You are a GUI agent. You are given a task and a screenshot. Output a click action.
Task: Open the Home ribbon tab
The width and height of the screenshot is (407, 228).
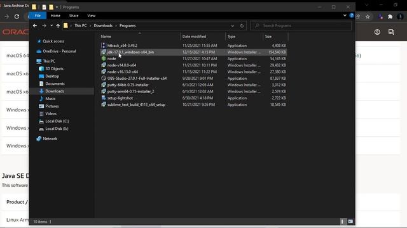55,15
